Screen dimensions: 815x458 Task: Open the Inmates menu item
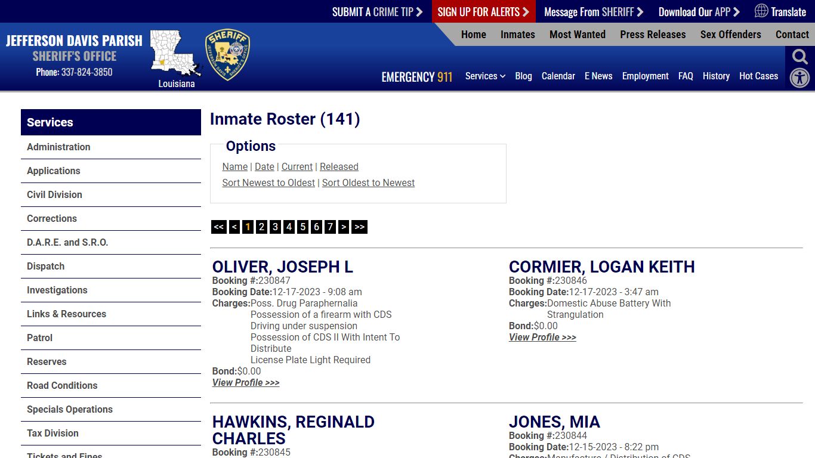(518, 34)
